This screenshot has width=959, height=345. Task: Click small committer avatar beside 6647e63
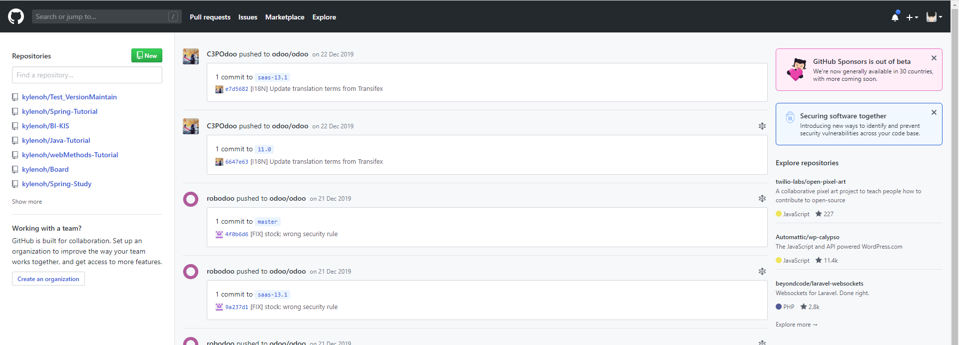tap(219, 162)
